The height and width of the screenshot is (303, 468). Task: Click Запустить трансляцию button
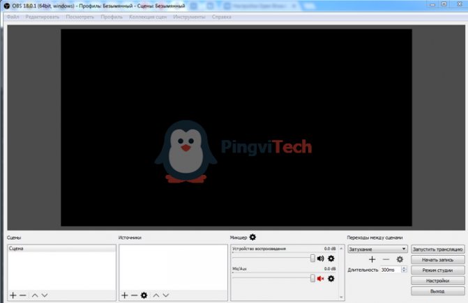[437, 249]
